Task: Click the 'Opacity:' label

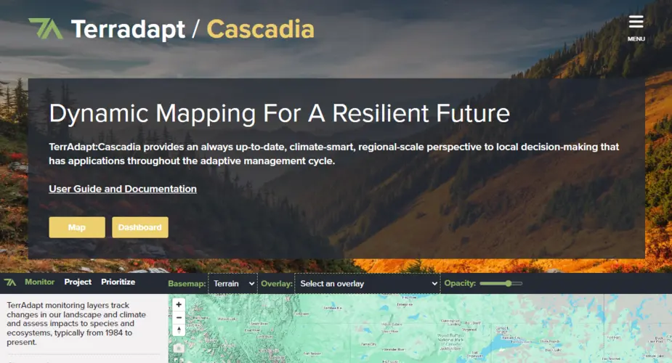Action: point(460,283)
